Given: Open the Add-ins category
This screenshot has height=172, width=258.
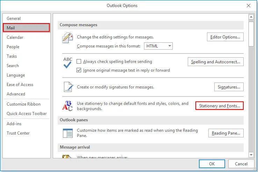Looking at the screenshot, I should 27,124.
